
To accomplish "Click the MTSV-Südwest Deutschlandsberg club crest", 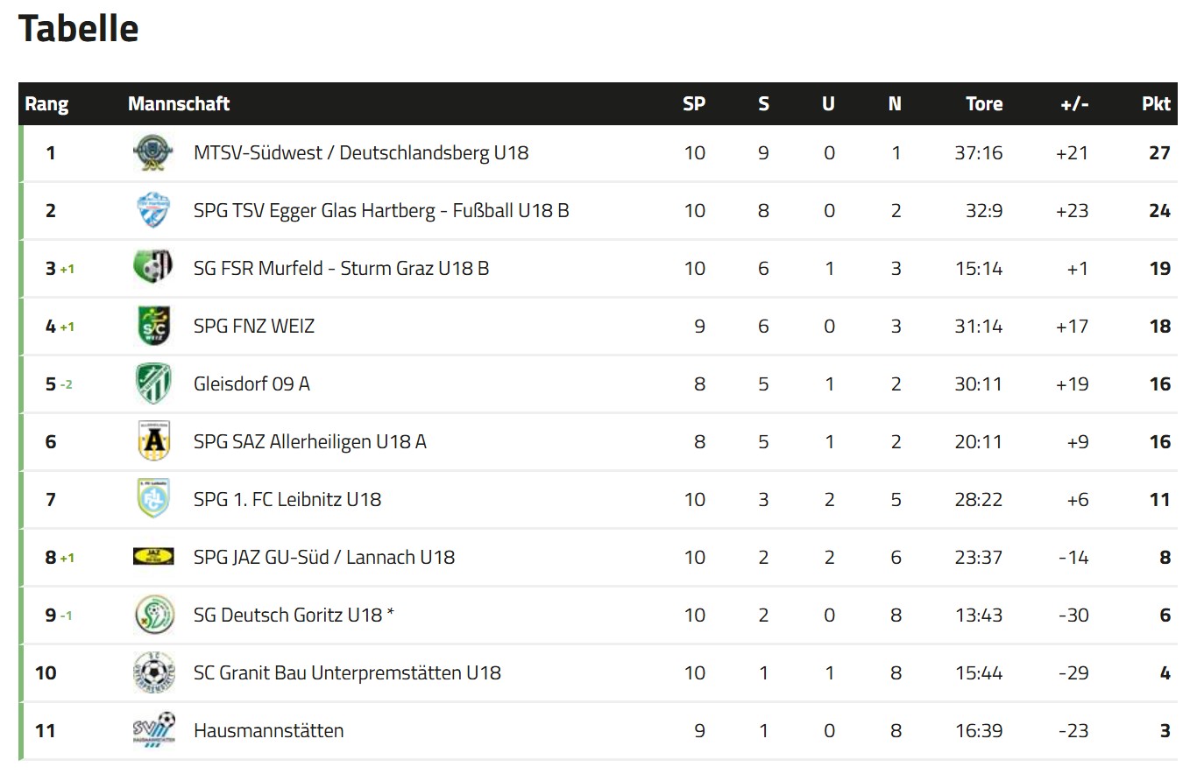I will [x=153, y=153].
